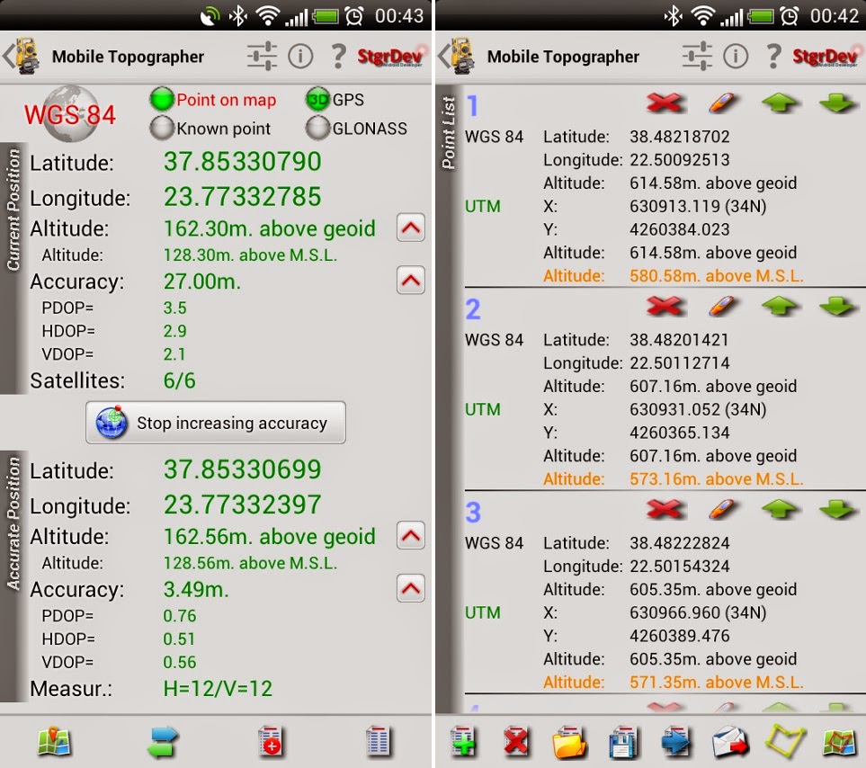
Task: Tap current latitude value 37.85330790
Action: (243, 162)
